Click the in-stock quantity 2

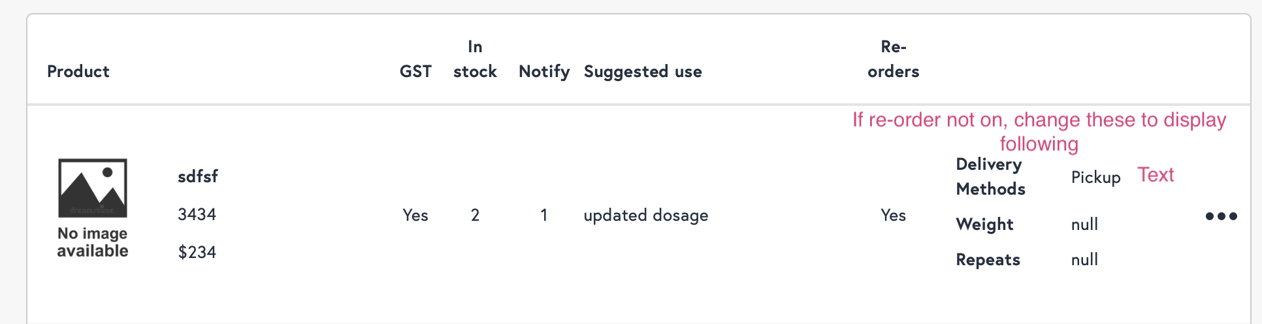click(x=475, y=216)
